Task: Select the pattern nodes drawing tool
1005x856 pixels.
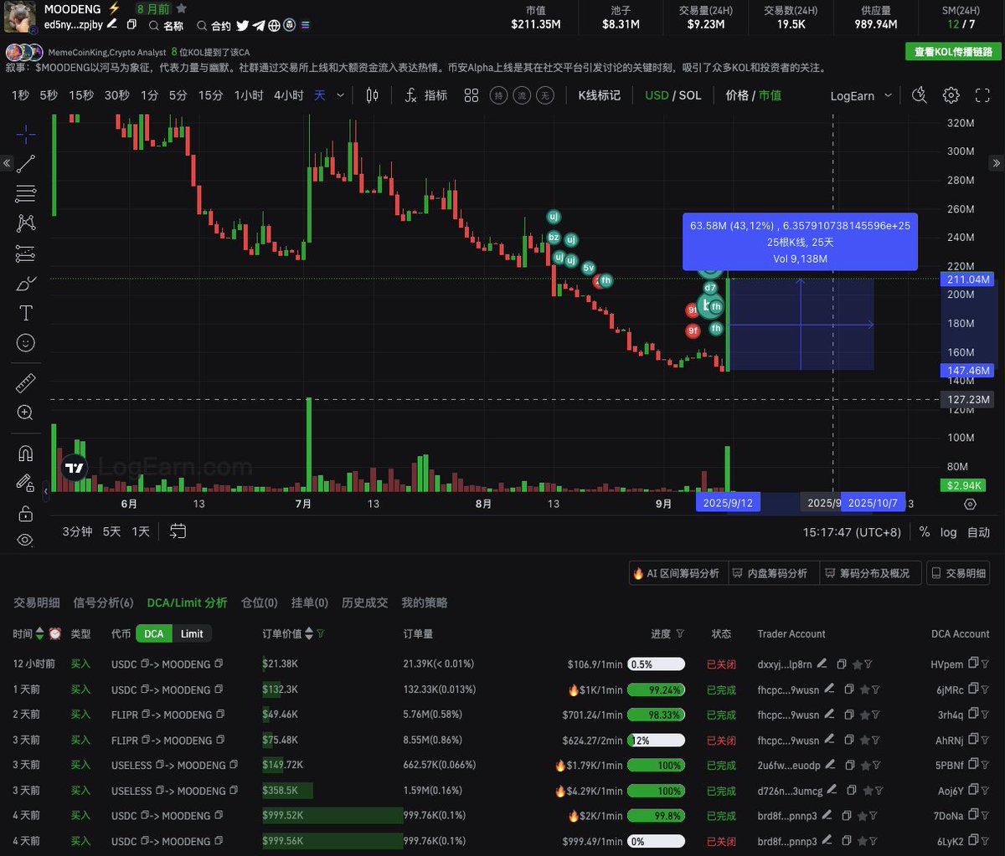Action: 26,223
